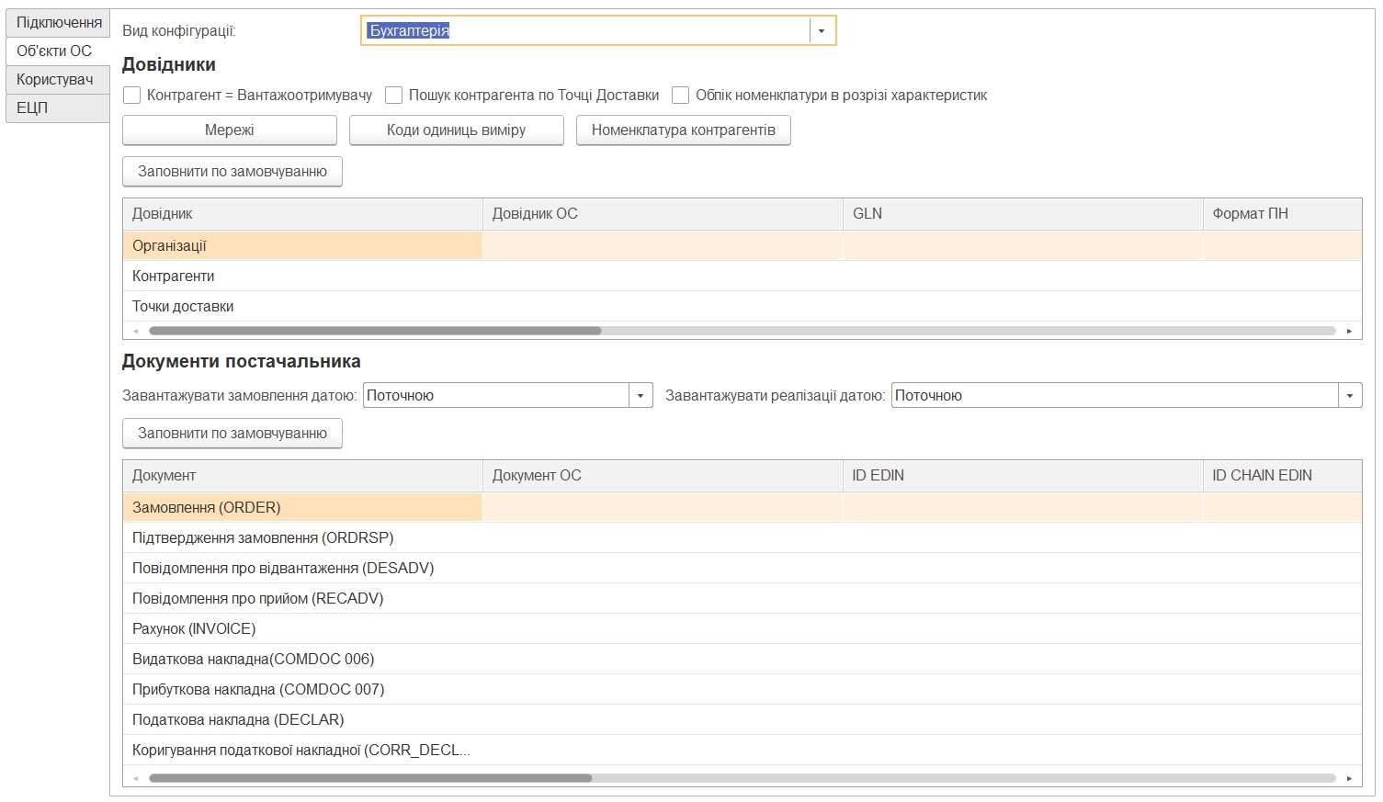Check Облік номенклатури в розрізі характеристик

pos(681,95)
